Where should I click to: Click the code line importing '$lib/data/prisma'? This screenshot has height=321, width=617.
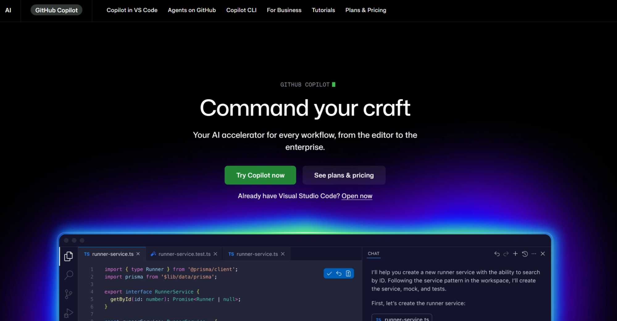coord(161,277)
